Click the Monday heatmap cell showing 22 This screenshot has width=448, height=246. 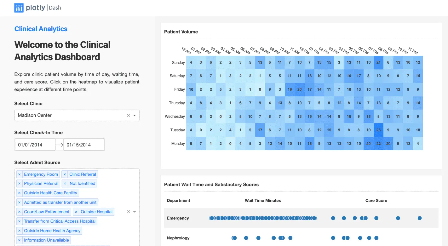point(378,144)
